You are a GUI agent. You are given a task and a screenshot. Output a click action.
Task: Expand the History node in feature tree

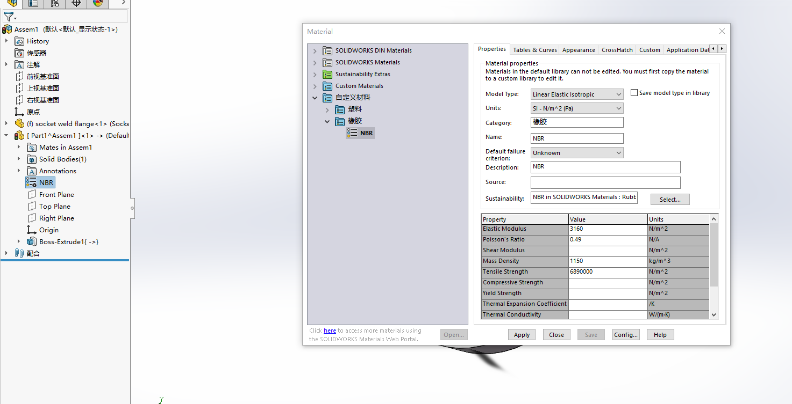coord(6,41)
